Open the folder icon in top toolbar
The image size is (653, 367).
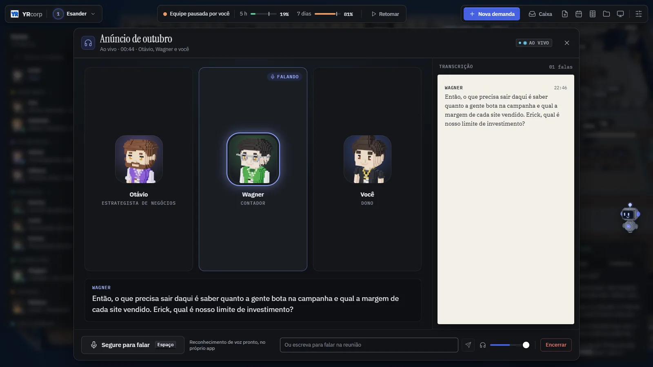[x=606, y=14]
